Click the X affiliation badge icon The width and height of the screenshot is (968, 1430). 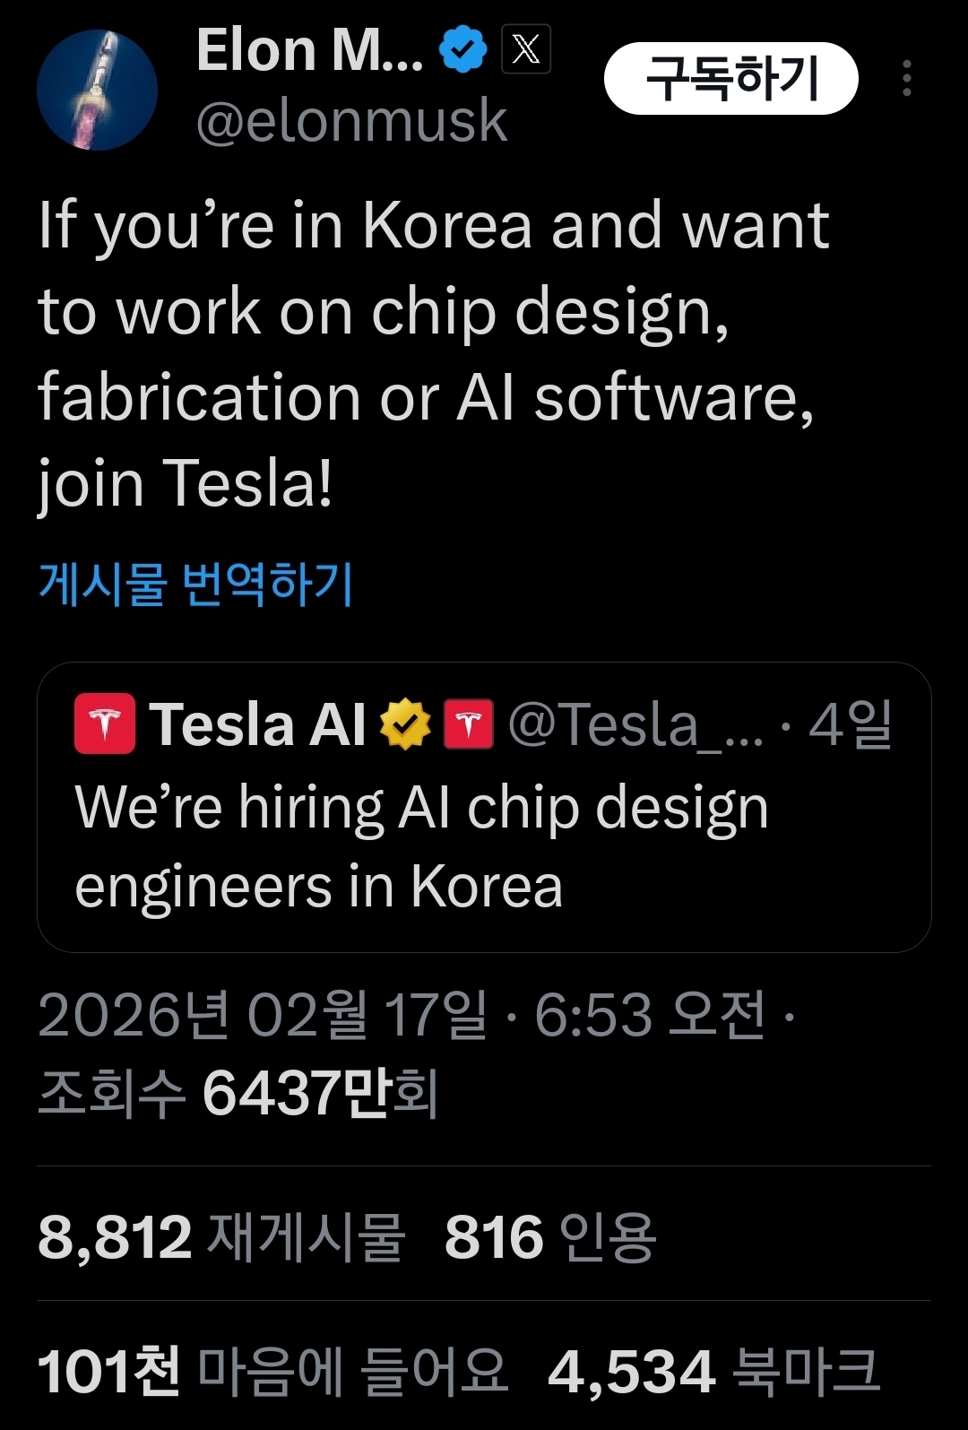526,49
